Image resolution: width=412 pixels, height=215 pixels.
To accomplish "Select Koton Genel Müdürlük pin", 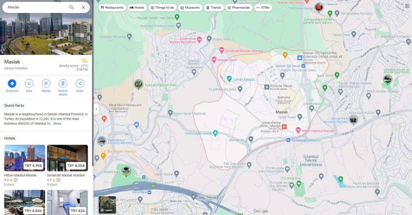I will pos(170,113).
